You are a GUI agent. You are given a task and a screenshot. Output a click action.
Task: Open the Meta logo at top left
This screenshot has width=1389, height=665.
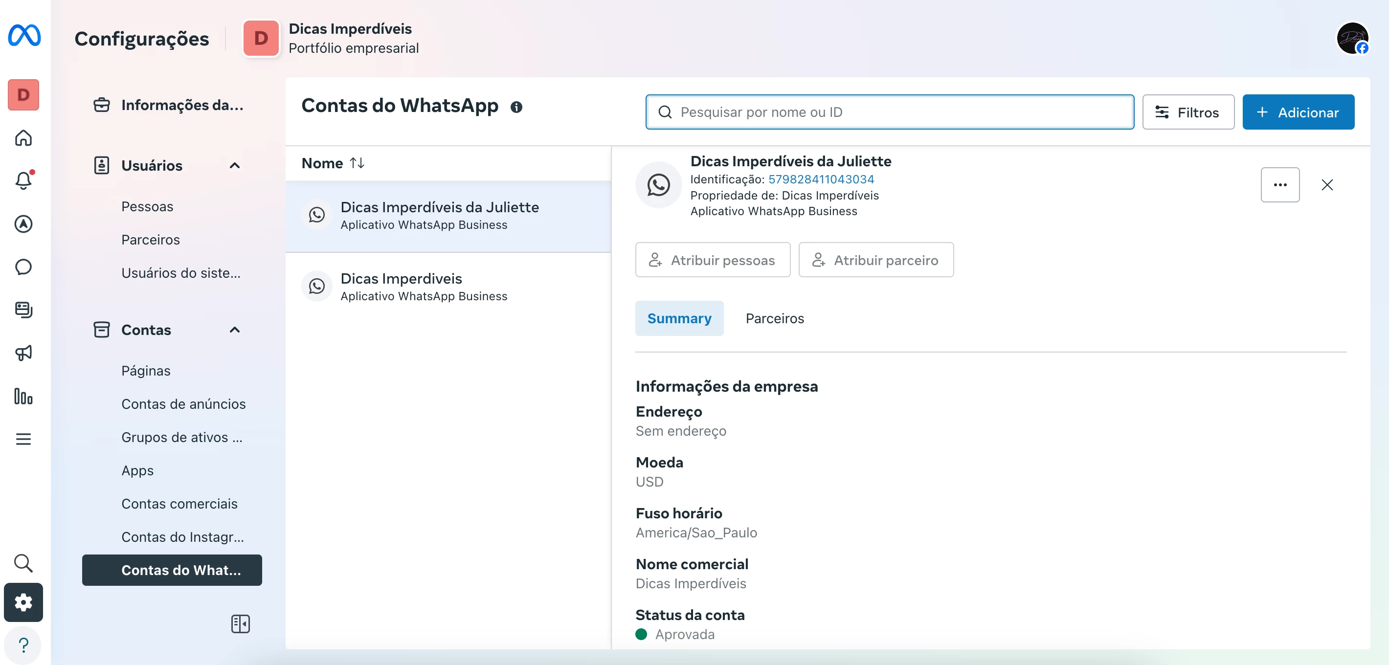24,36
